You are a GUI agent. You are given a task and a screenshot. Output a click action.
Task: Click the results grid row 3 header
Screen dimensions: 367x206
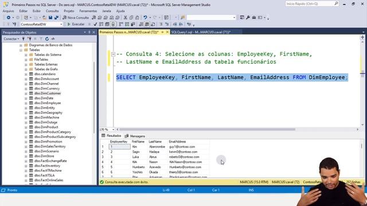click(103, 157)
